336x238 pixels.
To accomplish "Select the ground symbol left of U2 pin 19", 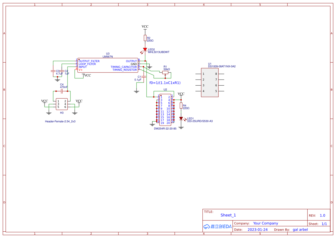I will tap(152, 125).
